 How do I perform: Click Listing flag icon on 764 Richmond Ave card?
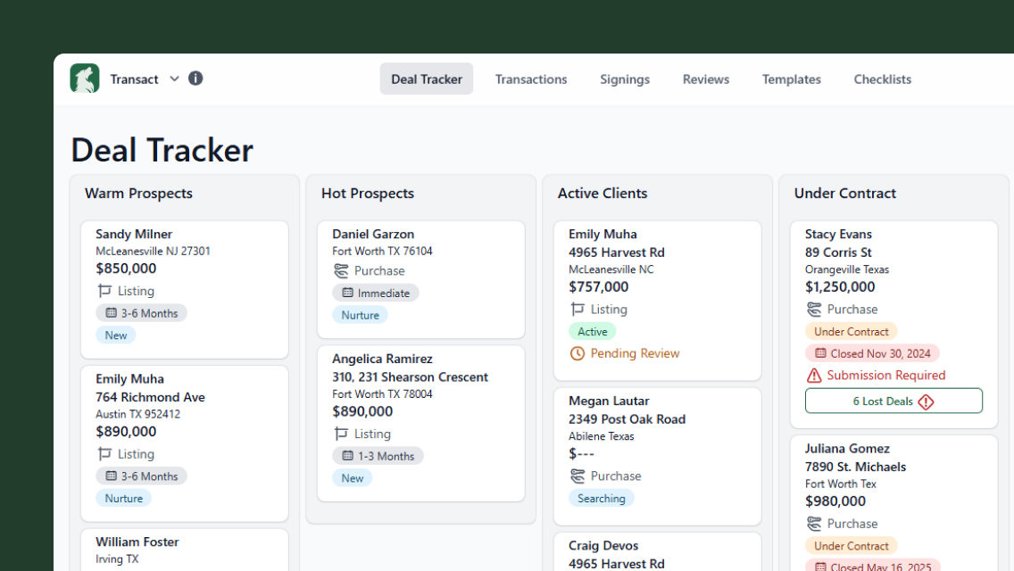pyautogui.click(x=104, y=454)
